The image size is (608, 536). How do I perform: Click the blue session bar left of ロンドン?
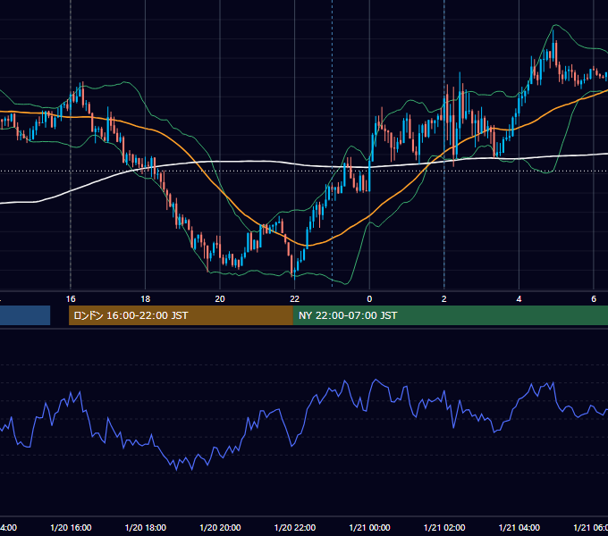point(25,315)
